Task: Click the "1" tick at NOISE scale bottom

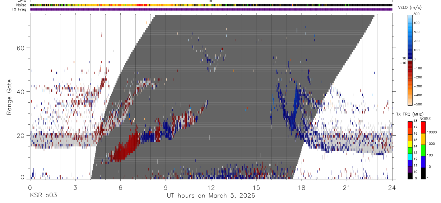Action: pos(428,179)
